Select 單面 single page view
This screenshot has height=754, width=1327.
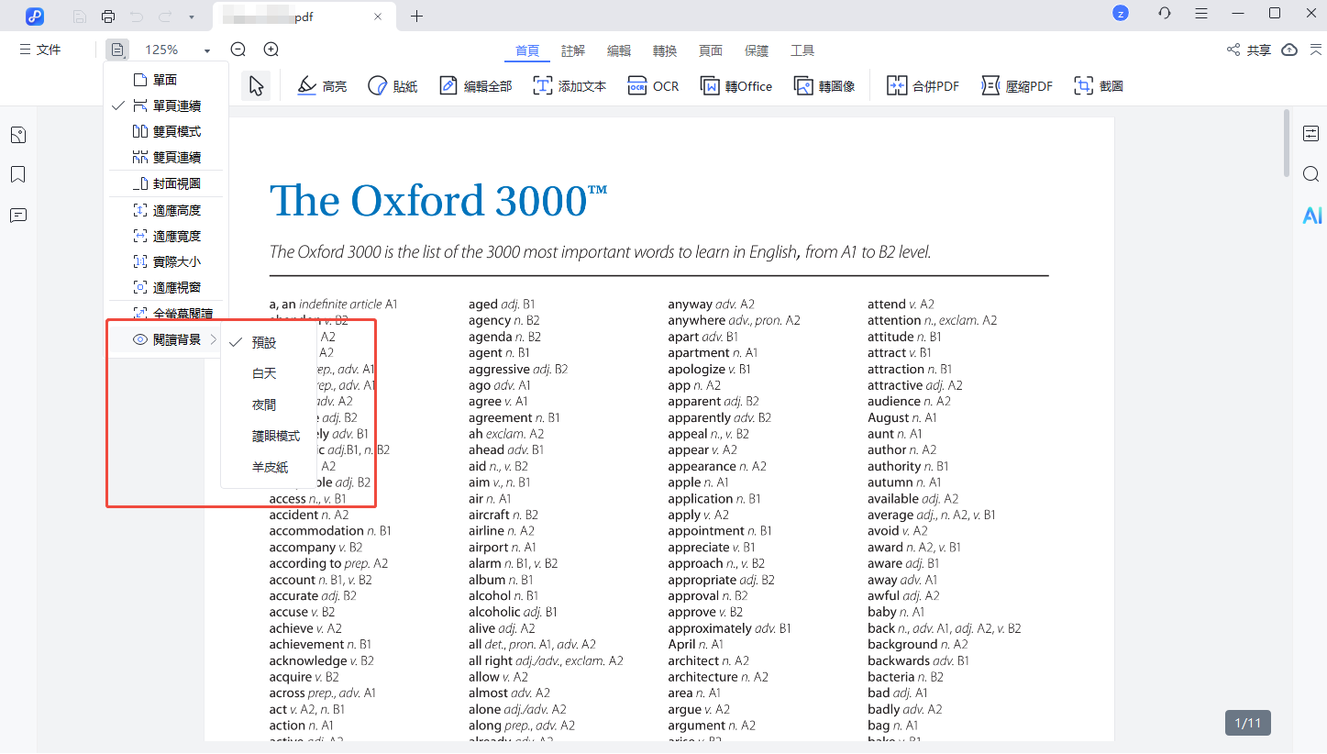coord(166,80)
